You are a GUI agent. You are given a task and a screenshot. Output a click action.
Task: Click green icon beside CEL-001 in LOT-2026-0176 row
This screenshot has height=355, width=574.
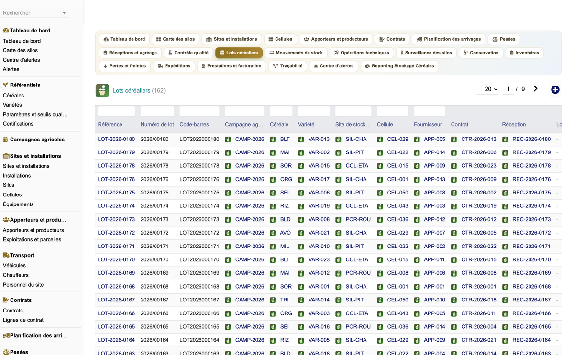[x=380, y=180]
